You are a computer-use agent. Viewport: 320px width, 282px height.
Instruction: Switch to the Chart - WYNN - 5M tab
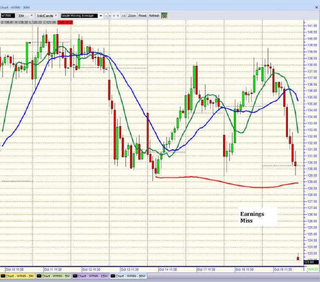click(x=53, y=276)
